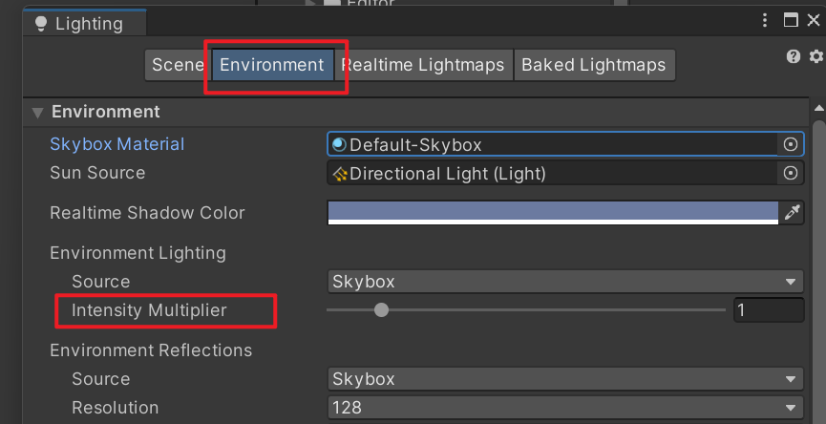Click the Default-Skybox material field
This screenshot has height=424, width=826.
coord(553,145)
